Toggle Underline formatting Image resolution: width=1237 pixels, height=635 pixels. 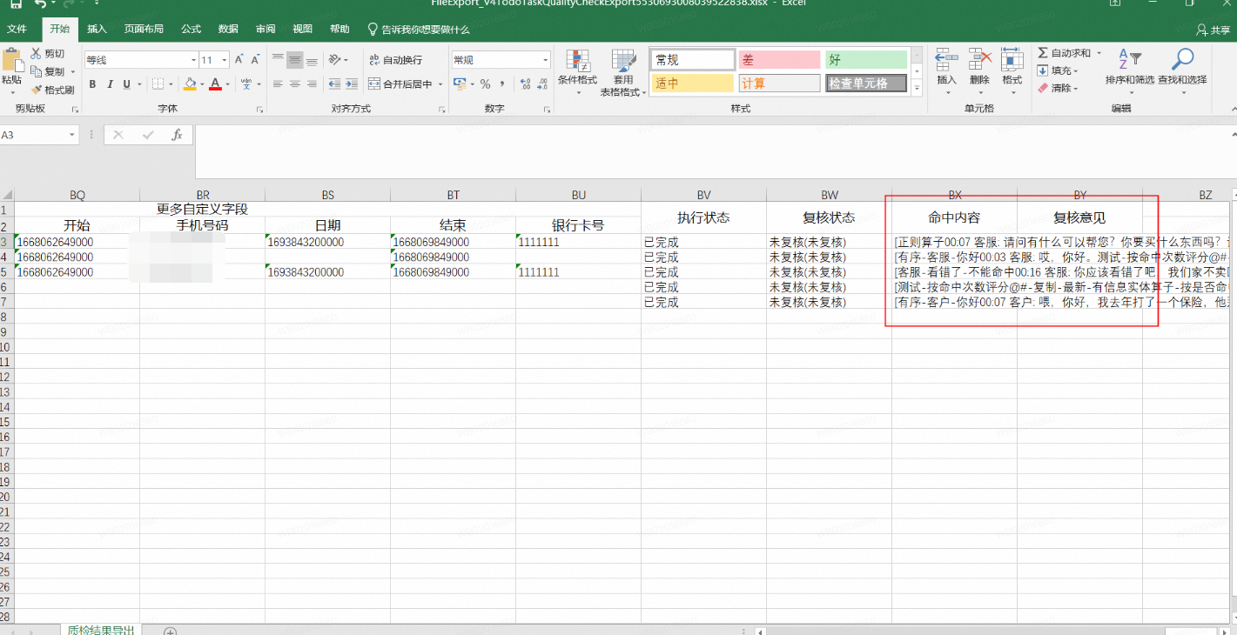(127, 84)
